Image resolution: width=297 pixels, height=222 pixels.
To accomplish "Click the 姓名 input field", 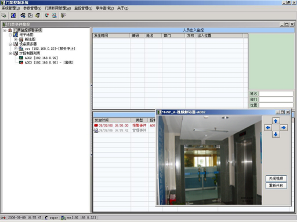I will click(276, 94).
